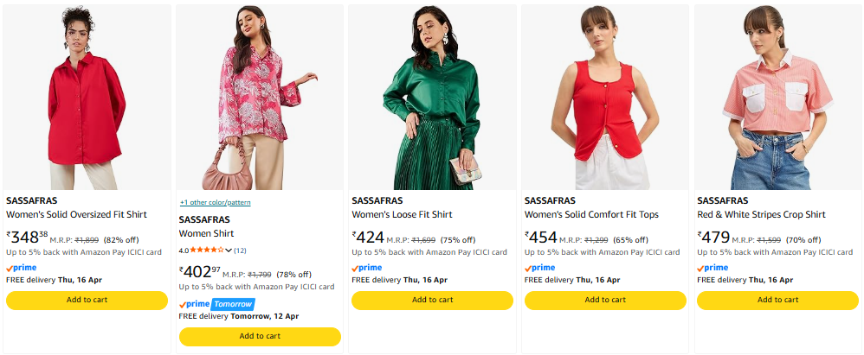Screen dimensions: 864x355
Task: Add the ₹479 crop shirt to cart
Action: tap(777, 300)
